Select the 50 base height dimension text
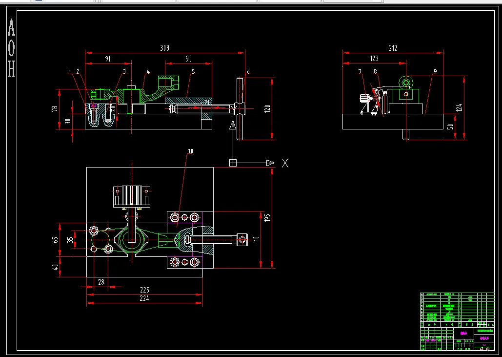Viewport: 502px width, 357px height. [x=450, y=126]
